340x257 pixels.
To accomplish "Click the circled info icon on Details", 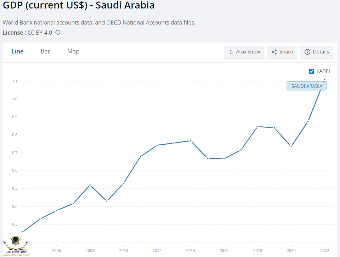I will pos(307,52).
